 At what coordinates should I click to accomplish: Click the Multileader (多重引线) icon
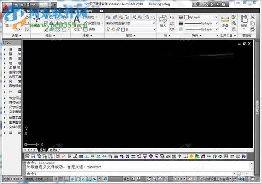tap(86, 23)
